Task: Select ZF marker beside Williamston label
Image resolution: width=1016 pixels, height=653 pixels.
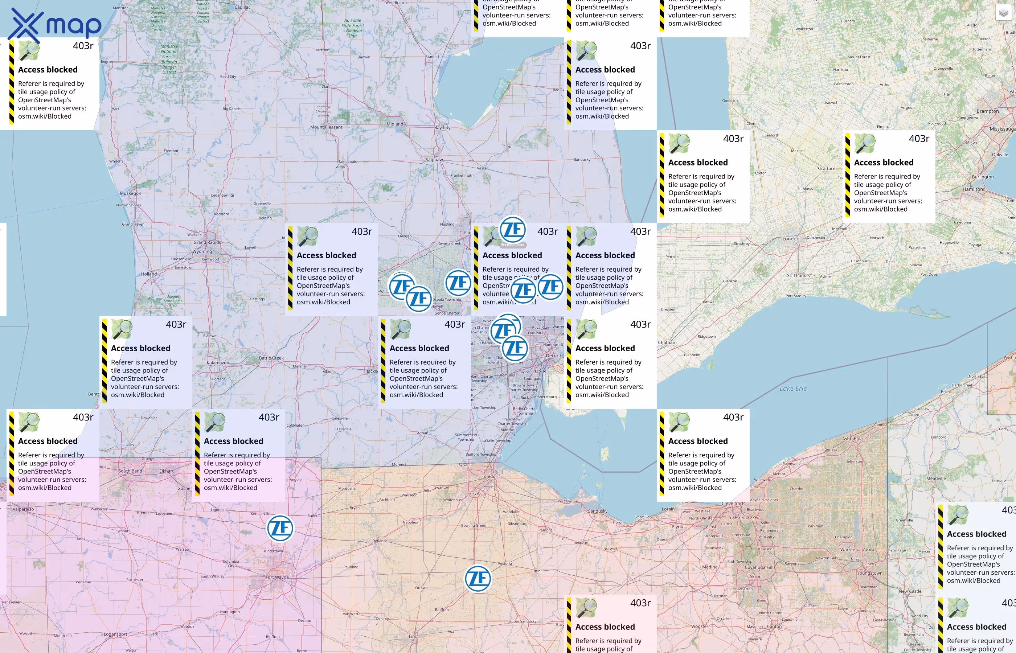Action: 401,287
